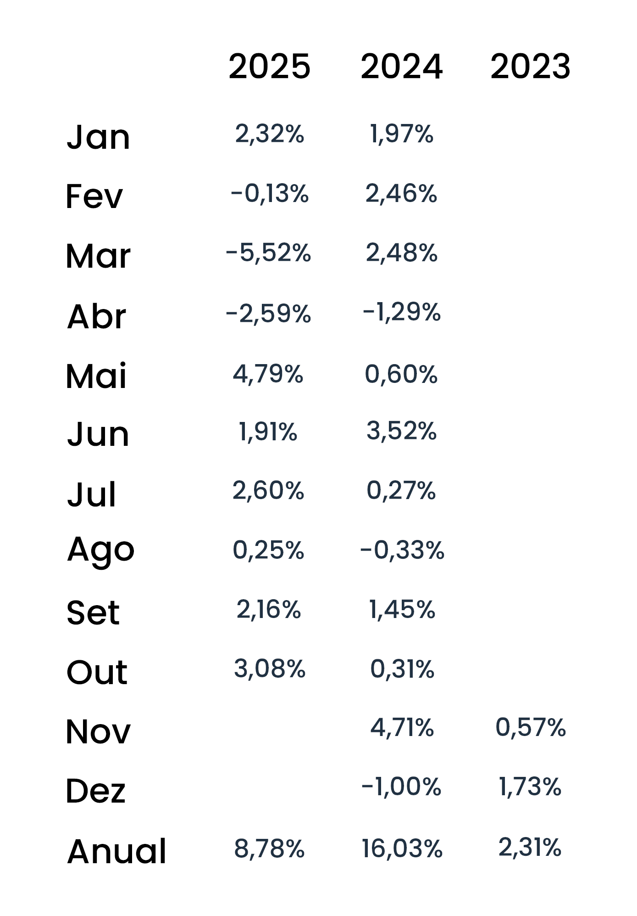Select the Jan row label
Image resolution: width=637 pixels, height=916 pixels.
(x=98, y=137)
